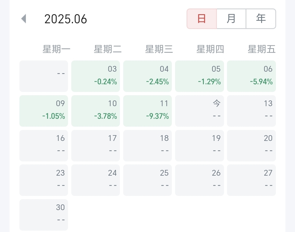The width and height of the screenshot is (295, 232).
Task: Choose the June 18 date cell
Action: [x=147, y=146]
